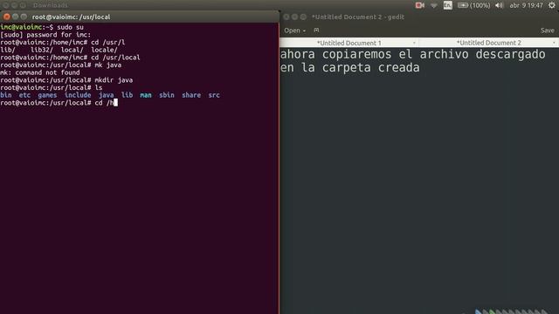
Task: Click 'etc' in the ls output
Action: 24,95
